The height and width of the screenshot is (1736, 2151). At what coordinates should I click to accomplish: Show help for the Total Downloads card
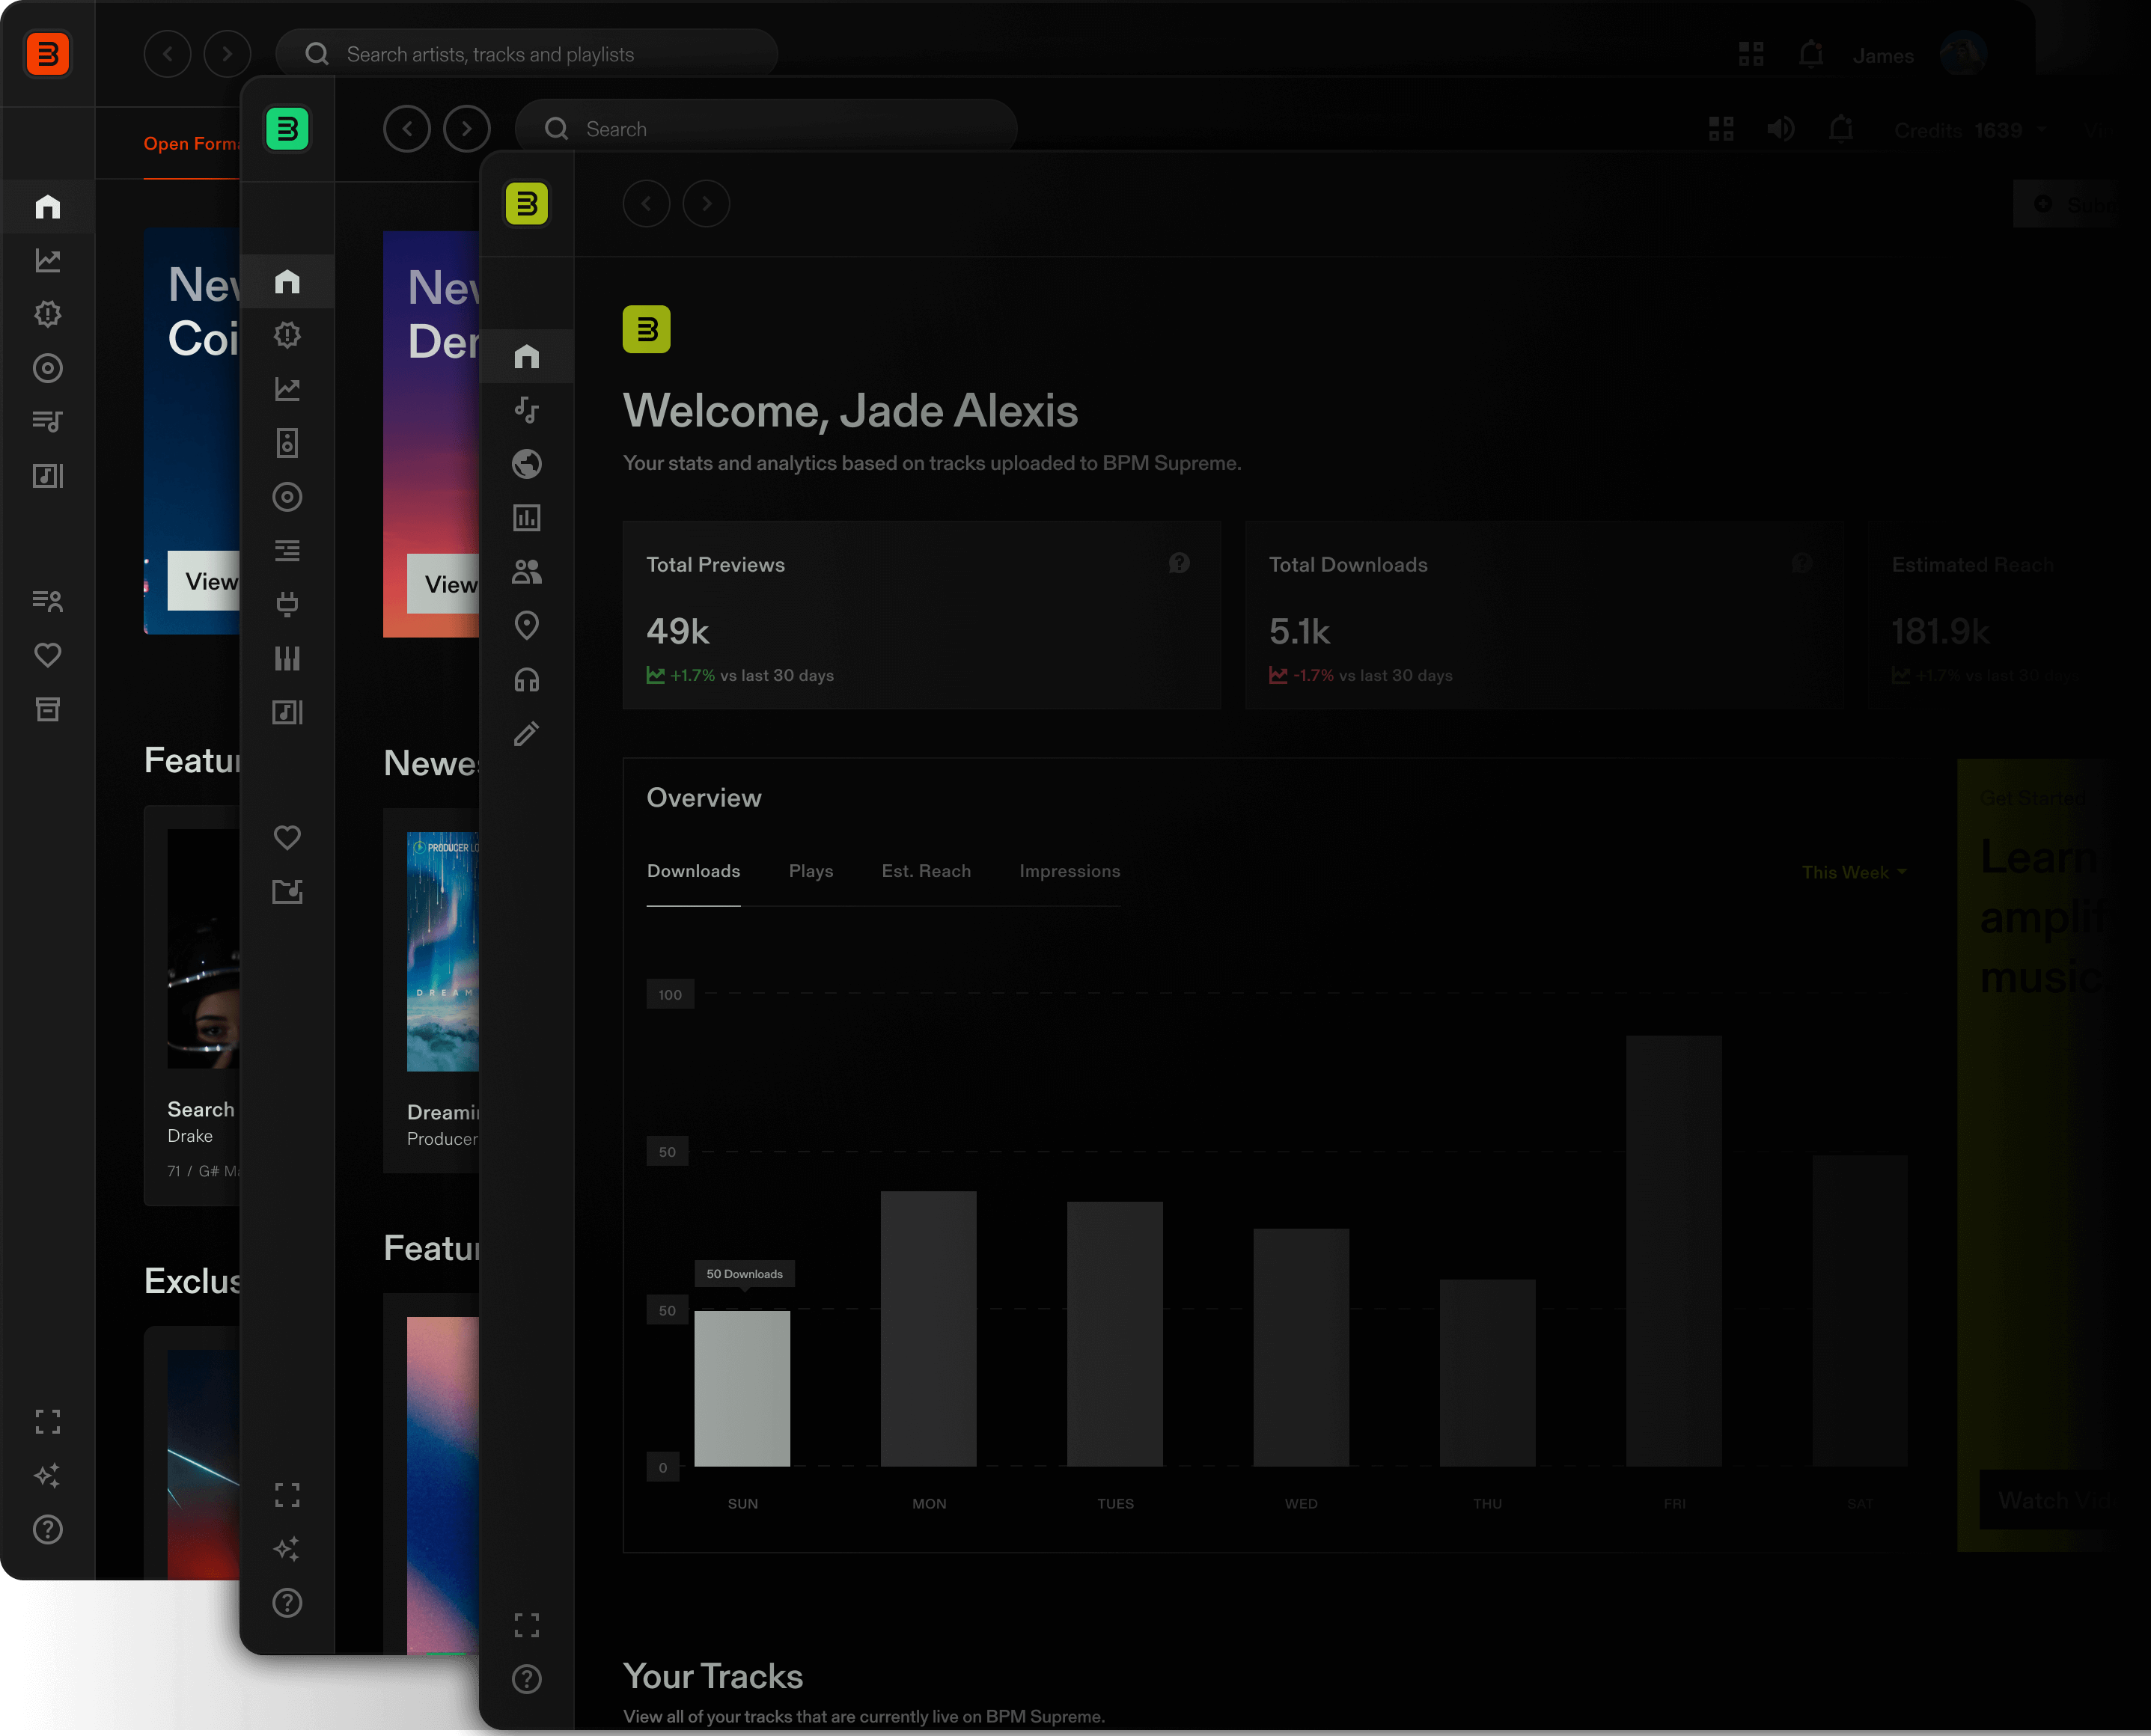pyautogui.click(x=1802, y=564)
